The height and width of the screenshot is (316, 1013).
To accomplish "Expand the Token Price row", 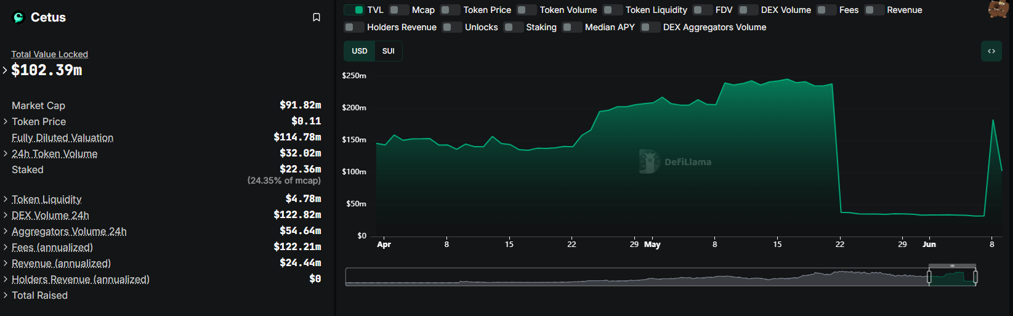I will pyautogui.click(x=5, y=121).
